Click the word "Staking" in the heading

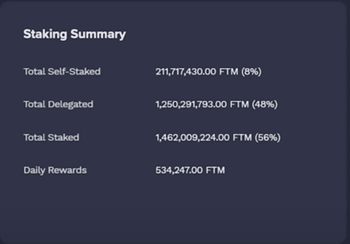coord(45,34)
